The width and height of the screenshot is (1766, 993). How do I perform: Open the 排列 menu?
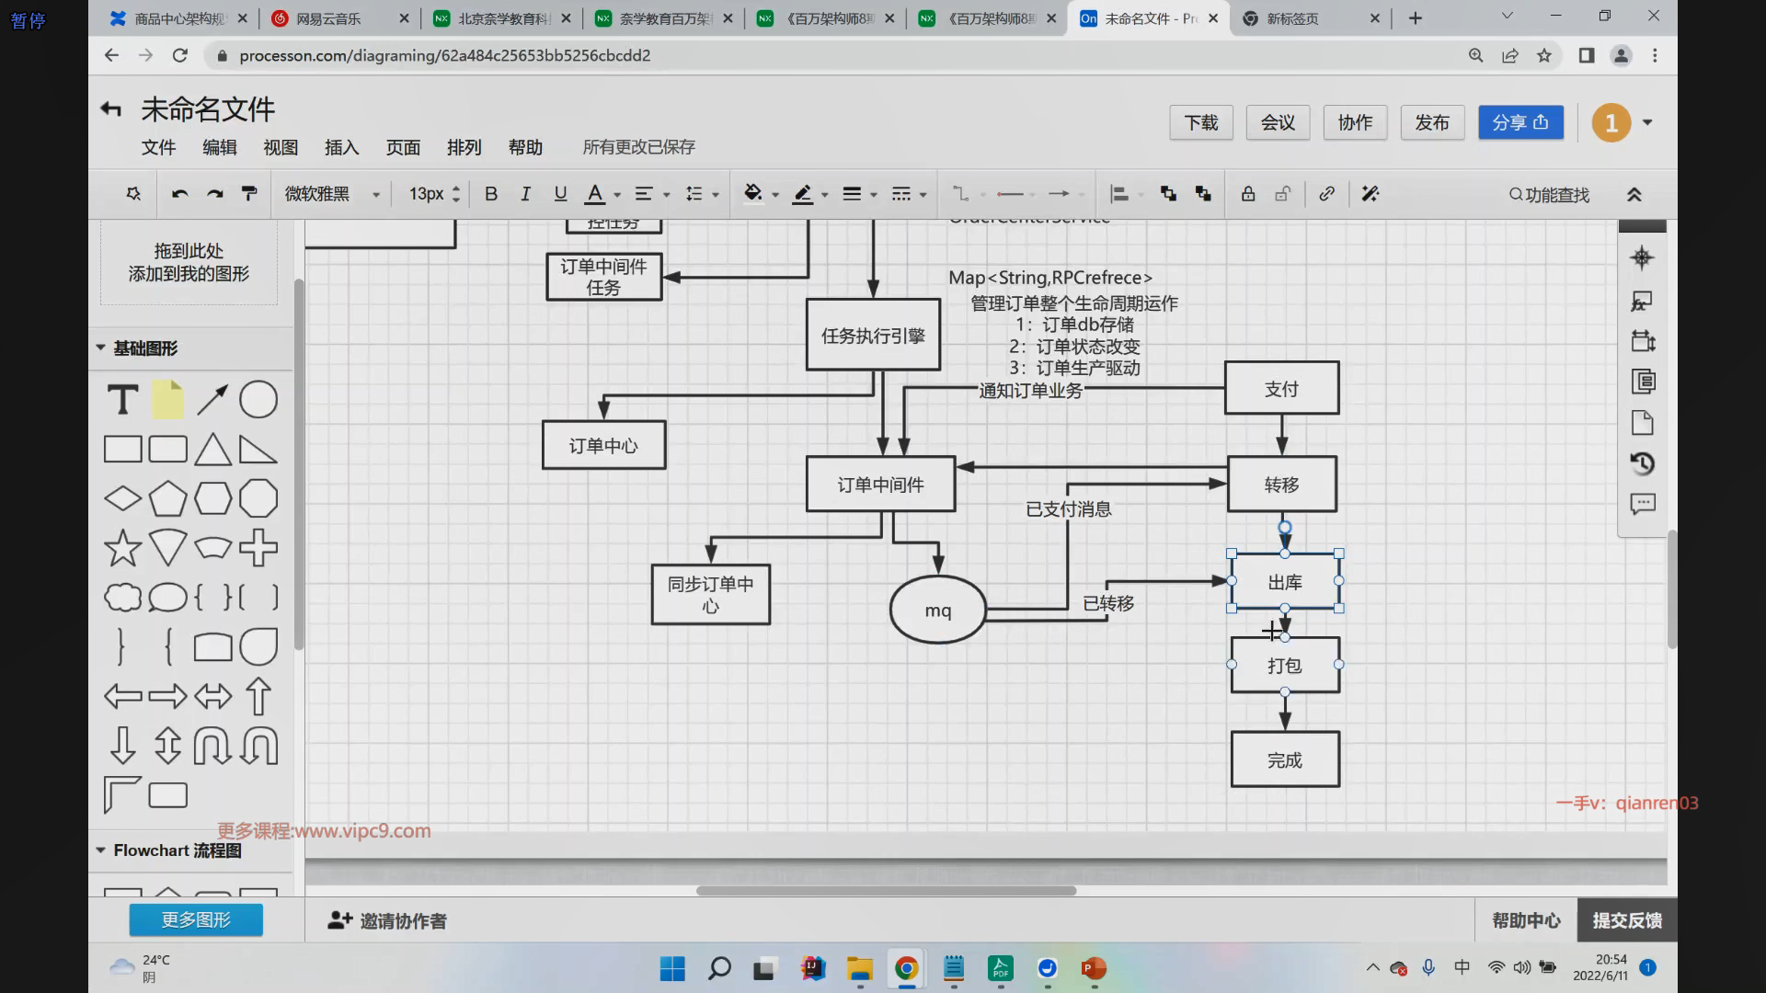click(464, 147)
